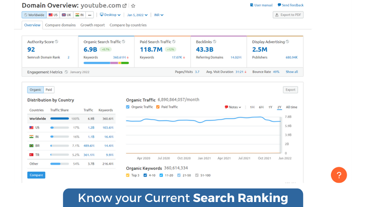The height and width of the screenshot is (207, 366).
Task: Open Desktop device dropdown
Action: tap(110, 15)
